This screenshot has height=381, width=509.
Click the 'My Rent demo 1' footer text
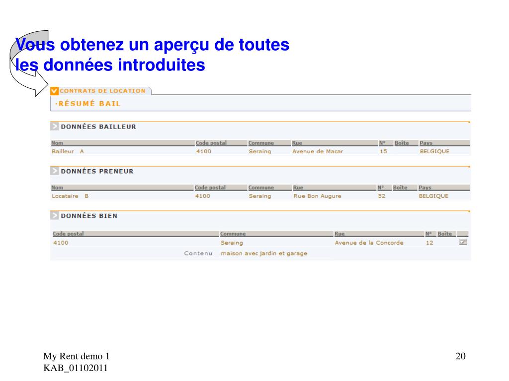(76, 356)
